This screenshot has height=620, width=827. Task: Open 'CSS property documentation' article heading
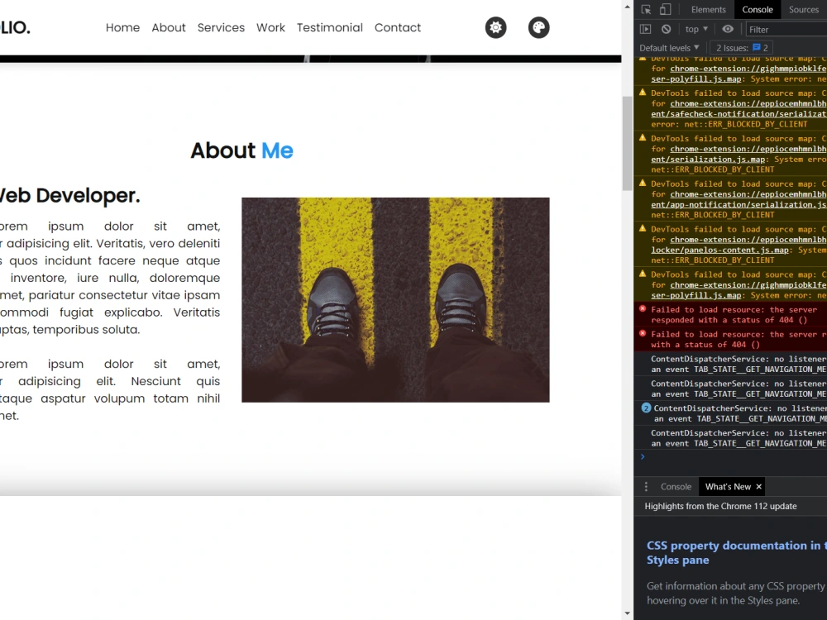736,552
